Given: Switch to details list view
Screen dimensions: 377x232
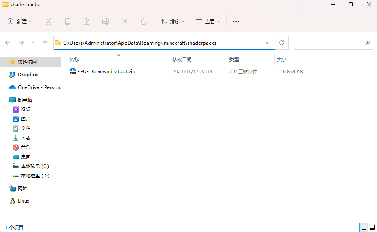Looking at the screenshot, I should point(364,227).
